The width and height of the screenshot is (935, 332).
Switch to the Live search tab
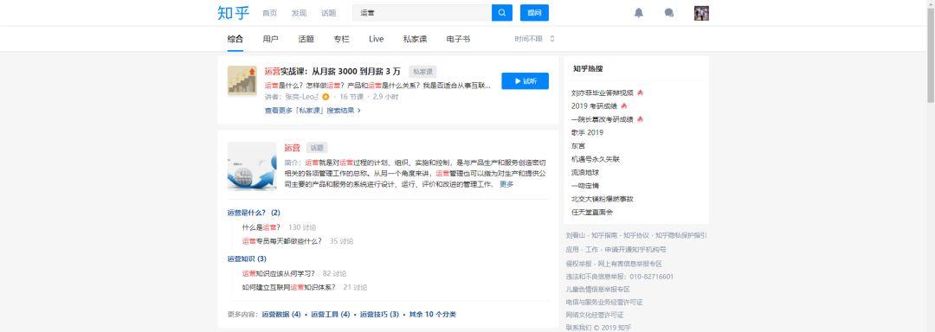(x=377, y=39)
